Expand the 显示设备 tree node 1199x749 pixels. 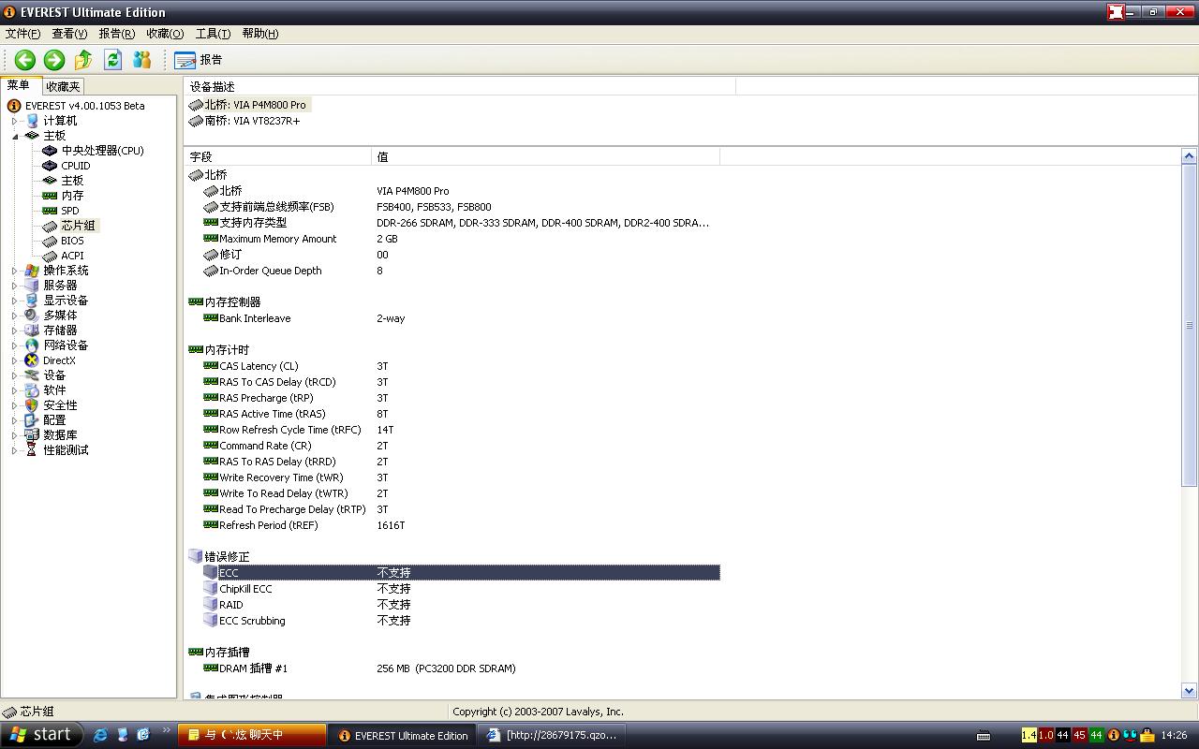[x=14, y=301]
